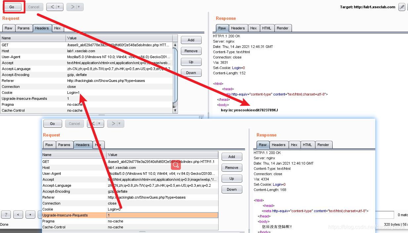This screenshot has height=233, width=408.
Task: Click the Value column header in top headers table
Action: coord(119,38)
